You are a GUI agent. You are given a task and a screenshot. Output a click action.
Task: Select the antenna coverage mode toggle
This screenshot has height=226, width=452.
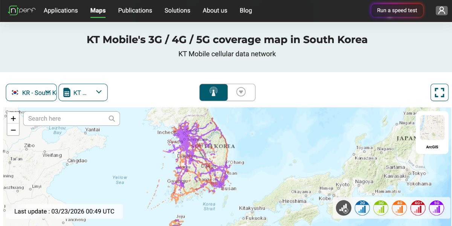tap(214, 92)
